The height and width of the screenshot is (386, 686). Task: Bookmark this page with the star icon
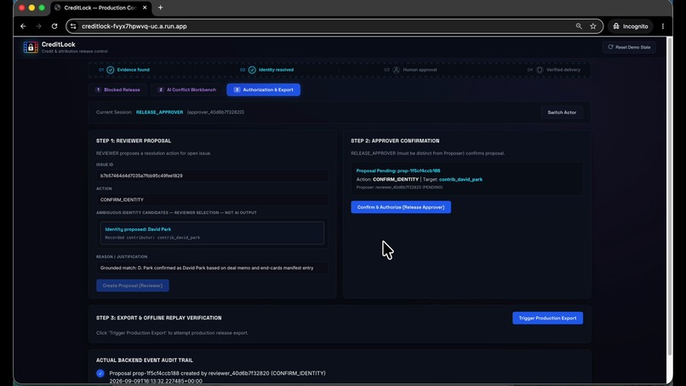tap(593, 26)
